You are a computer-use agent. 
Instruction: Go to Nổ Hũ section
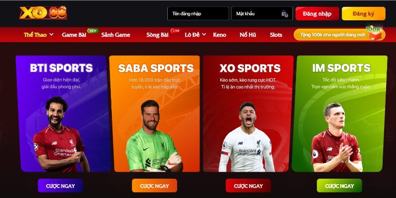[248, 35]
